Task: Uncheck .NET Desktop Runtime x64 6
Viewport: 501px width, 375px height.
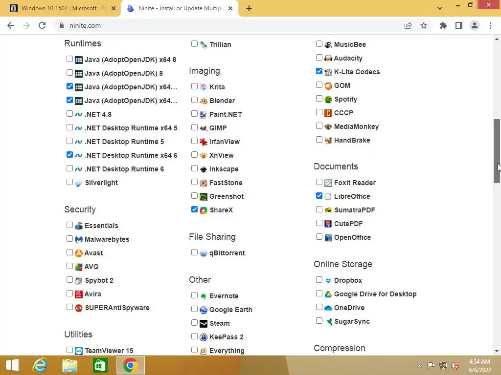Action: [x=69, y=155]
